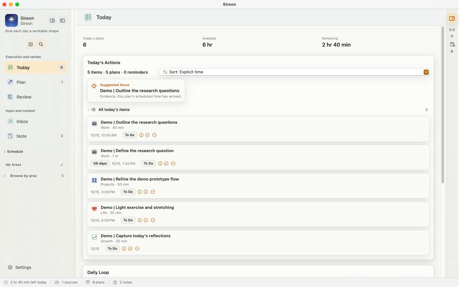
Task: Open more options for Light exercise and stretching
Action: point(153,220)
